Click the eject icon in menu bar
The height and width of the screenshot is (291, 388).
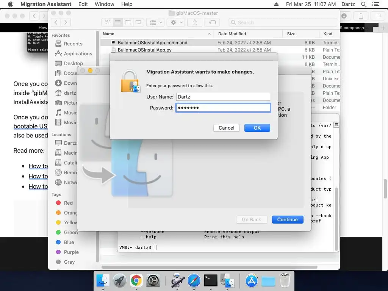(276, 4)
